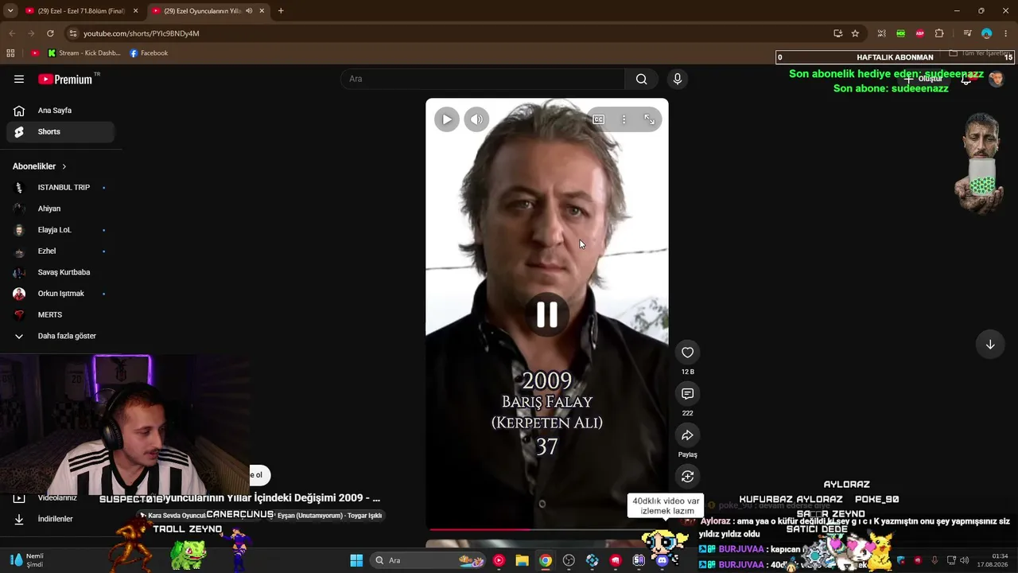Click the address bar URL
1018x573 pixels.
click(x=142, y=33)
